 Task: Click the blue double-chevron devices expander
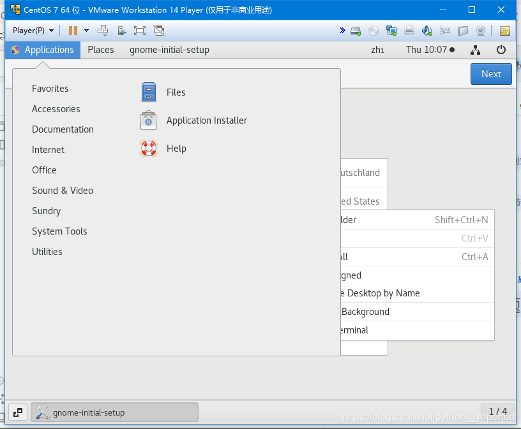coord(342,31)
